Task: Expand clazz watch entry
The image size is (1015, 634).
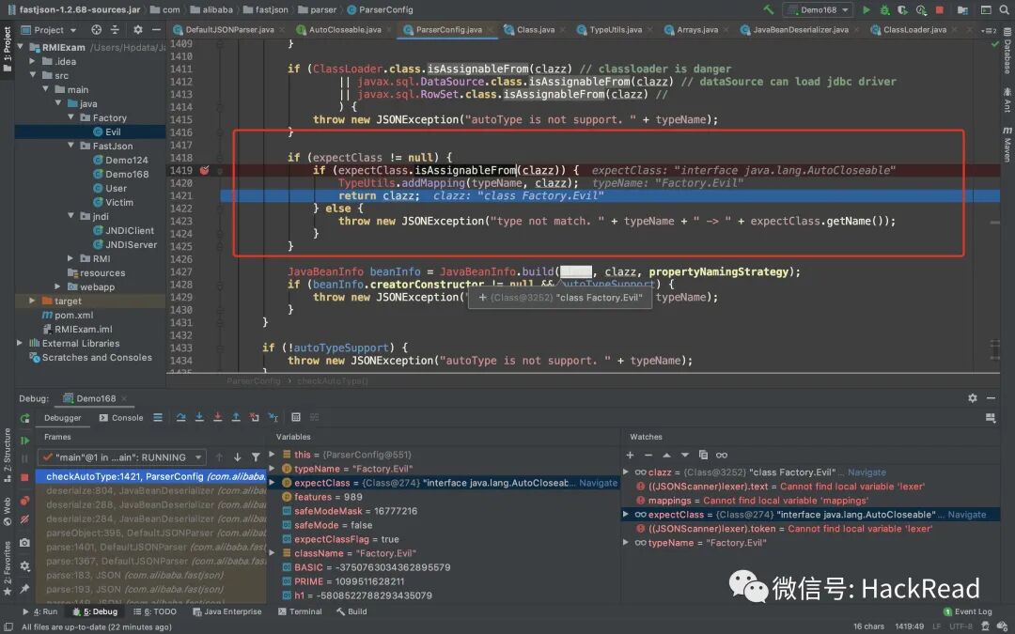Action: 626,472
